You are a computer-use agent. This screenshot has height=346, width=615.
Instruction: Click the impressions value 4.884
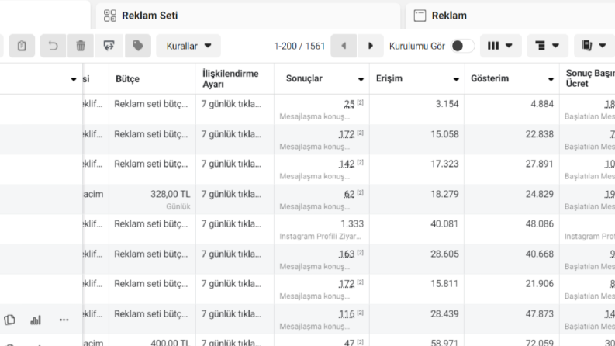point(542,104)
